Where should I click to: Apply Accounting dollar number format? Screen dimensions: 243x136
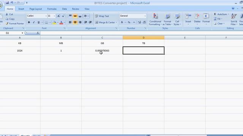click(x=122, y=23)
